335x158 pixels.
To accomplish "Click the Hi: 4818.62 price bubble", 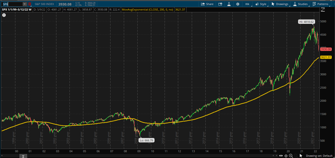I will tap(306, 22).
